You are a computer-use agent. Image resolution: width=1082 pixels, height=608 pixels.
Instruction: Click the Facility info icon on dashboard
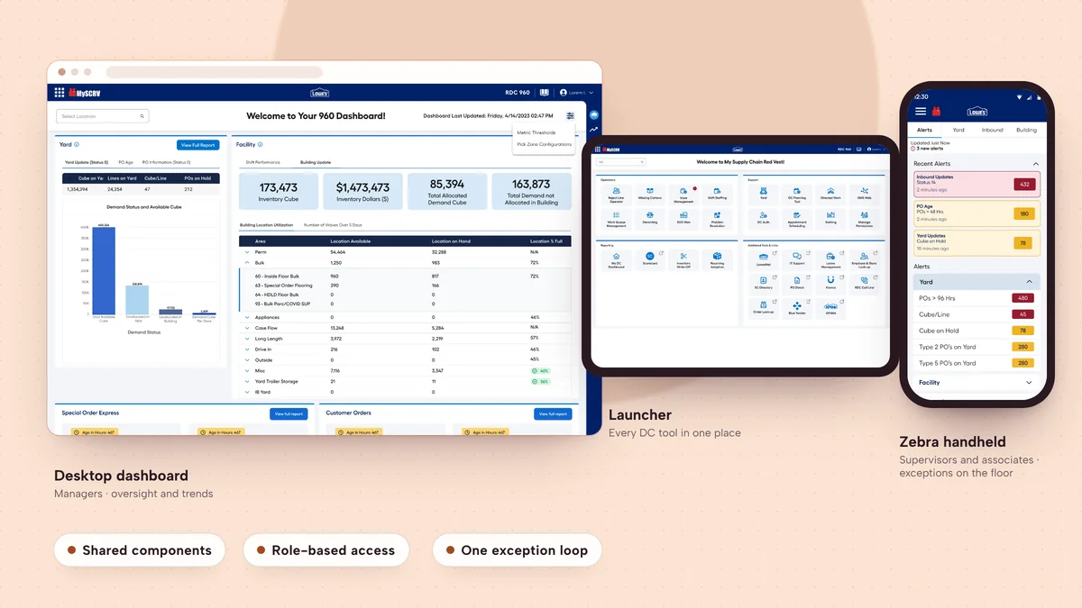point(261,144)
